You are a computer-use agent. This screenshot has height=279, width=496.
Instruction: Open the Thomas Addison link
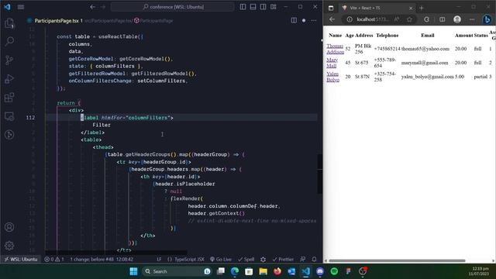[x=335, y=49]
